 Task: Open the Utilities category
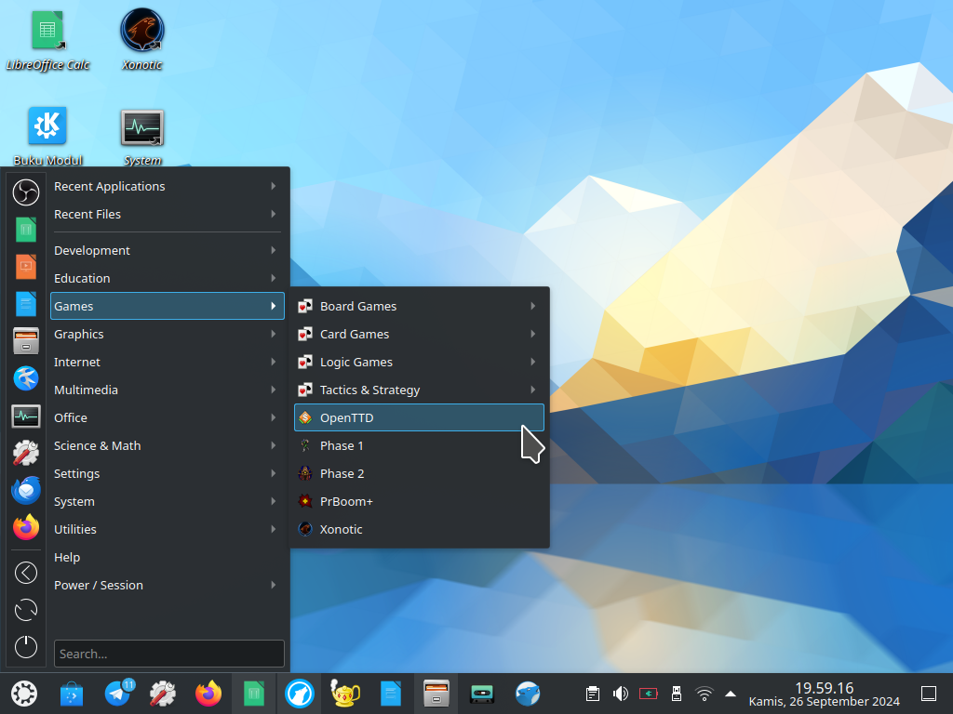(x=168, y=529)
